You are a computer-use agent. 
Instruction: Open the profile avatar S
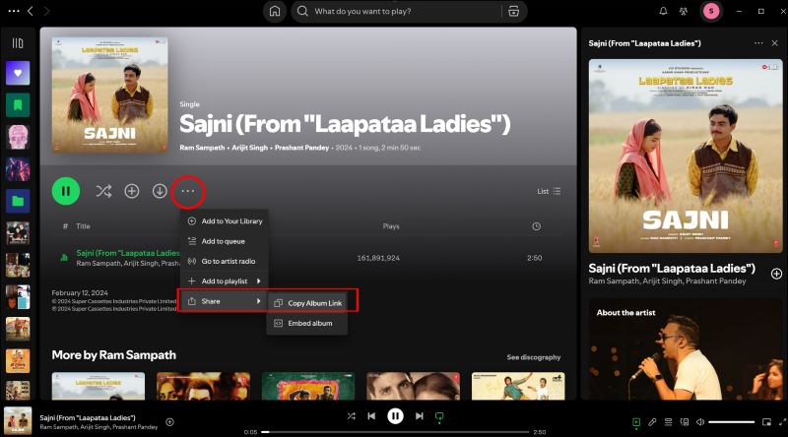click(711, 11)
